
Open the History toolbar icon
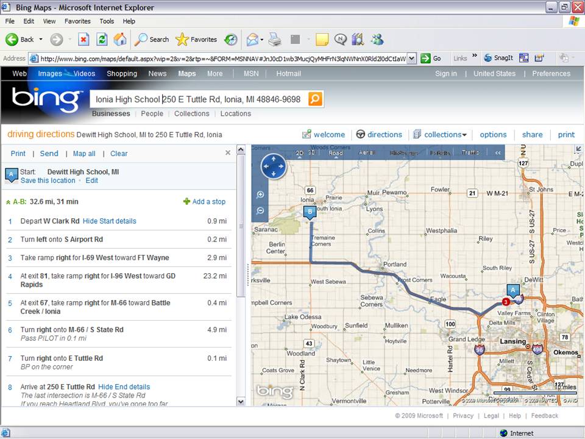coord(231,39)
